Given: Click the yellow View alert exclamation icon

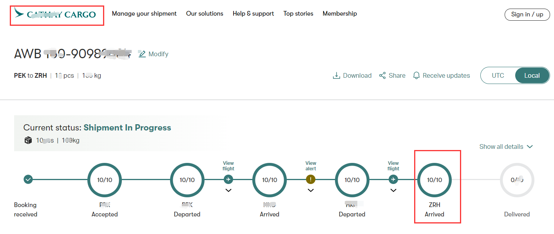Looking at the screenshot, I should tap(311, 179).
